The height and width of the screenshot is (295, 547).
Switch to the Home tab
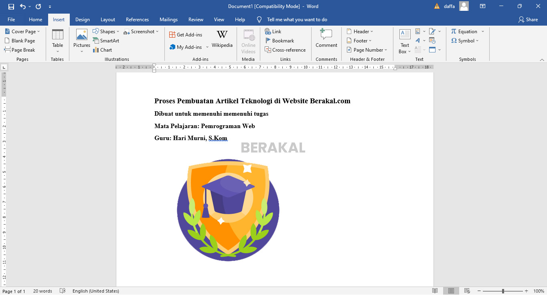35,20
